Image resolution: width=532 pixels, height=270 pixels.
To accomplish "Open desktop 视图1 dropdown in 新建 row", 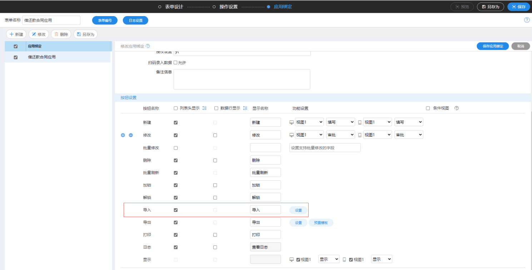I will 309,122.
